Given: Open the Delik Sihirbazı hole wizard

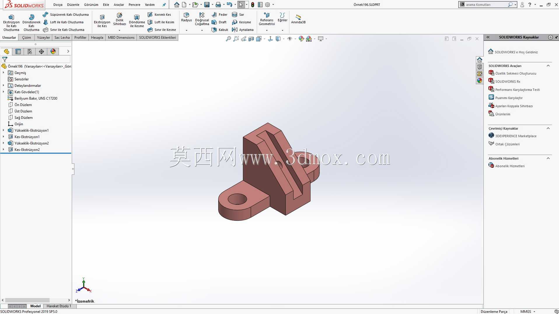Looking at the screenshot, I should (x=120, y=19).
